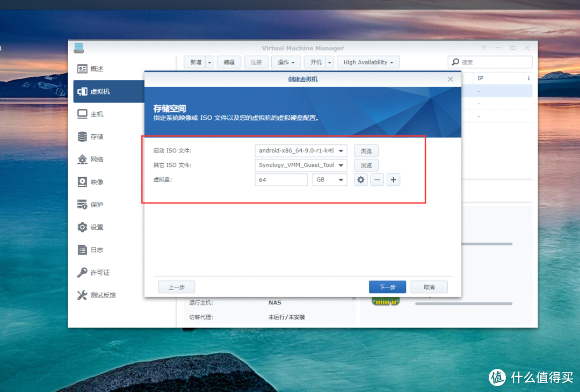This screenshot has height=392, width=580.
Task: Click the 上一步 back button
Action: (x=177, y=287)
